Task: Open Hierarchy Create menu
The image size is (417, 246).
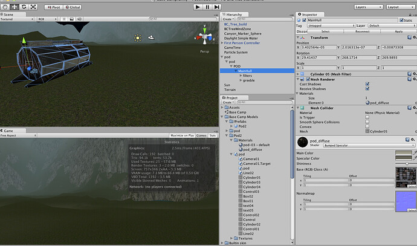Action: pyautogui.click(x=228, y=19)
